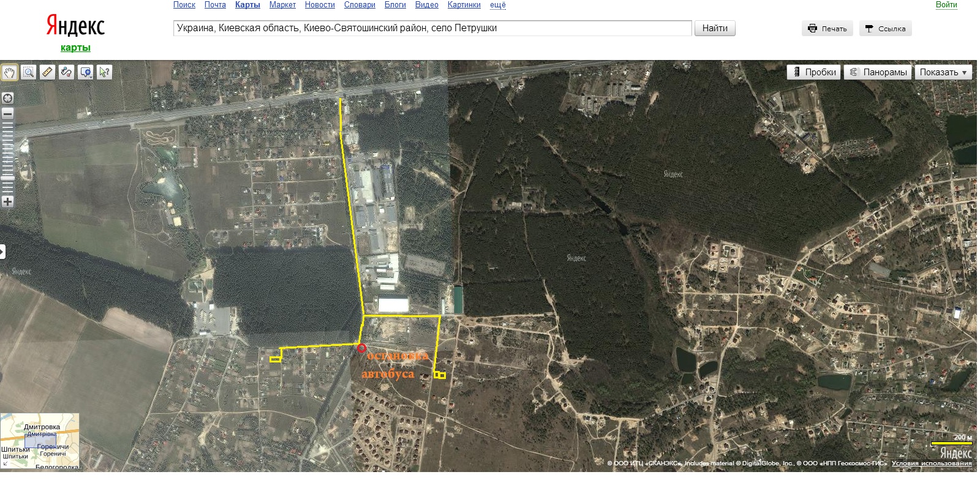Toggle the Пробки traffic layer
Screen dimensions: 980x480
(x=814, y=72)
